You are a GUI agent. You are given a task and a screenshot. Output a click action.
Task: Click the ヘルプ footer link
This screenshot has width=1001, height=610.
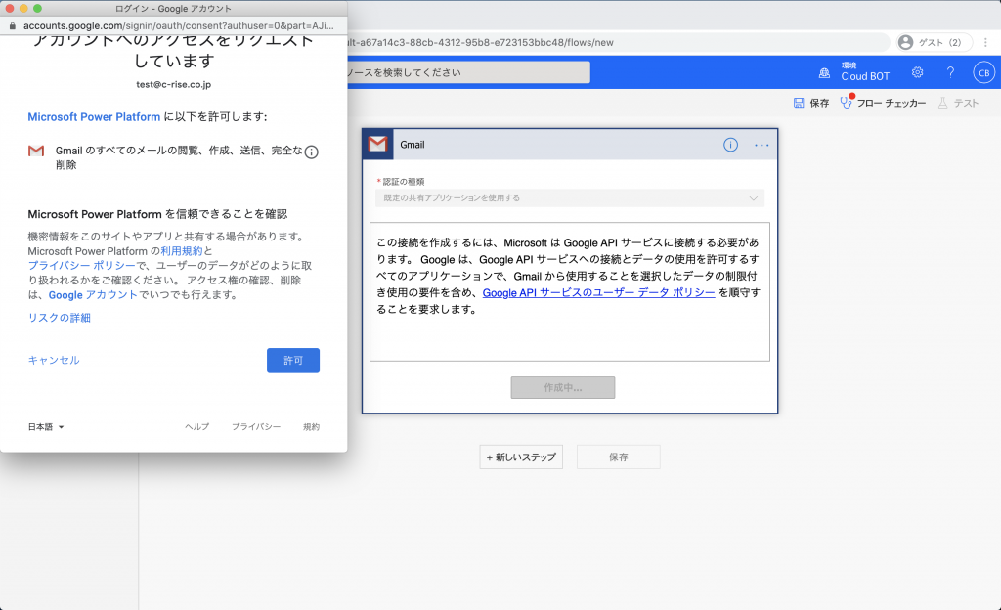(x=196, y=427)
